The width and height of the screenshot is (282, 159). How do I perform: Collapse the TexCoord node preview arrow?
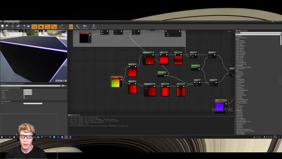[122, 78]
